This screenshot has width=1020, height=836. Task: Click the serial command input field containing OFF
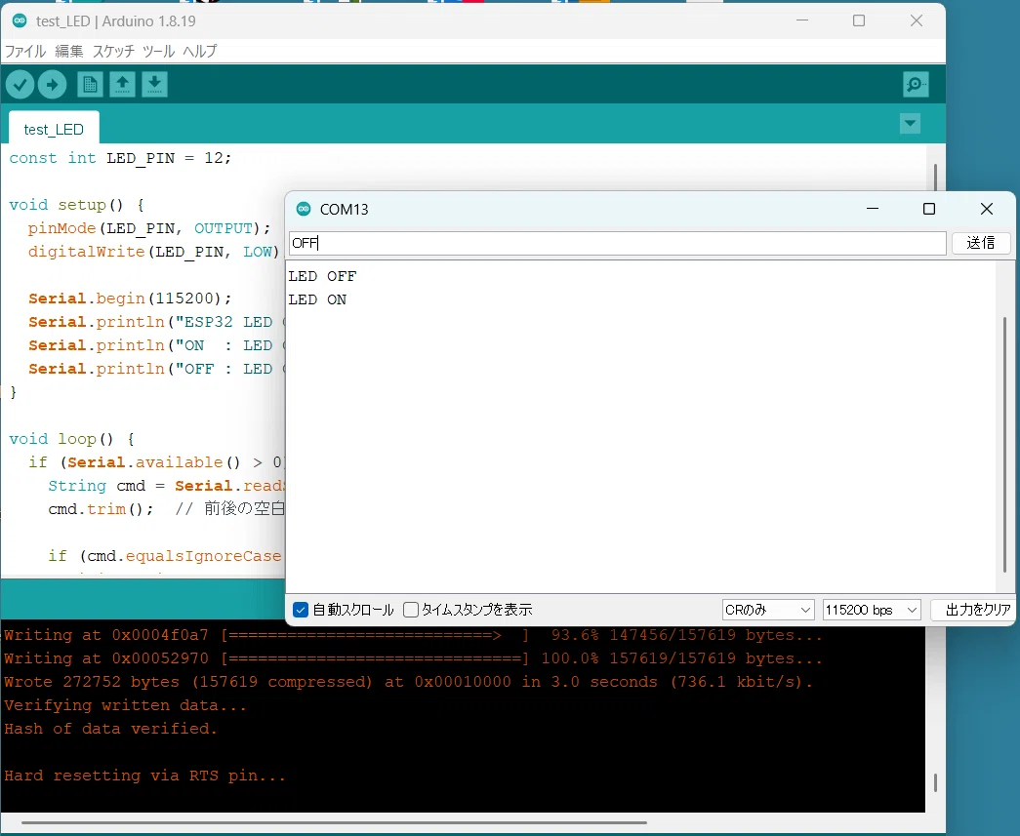(617, 243)
